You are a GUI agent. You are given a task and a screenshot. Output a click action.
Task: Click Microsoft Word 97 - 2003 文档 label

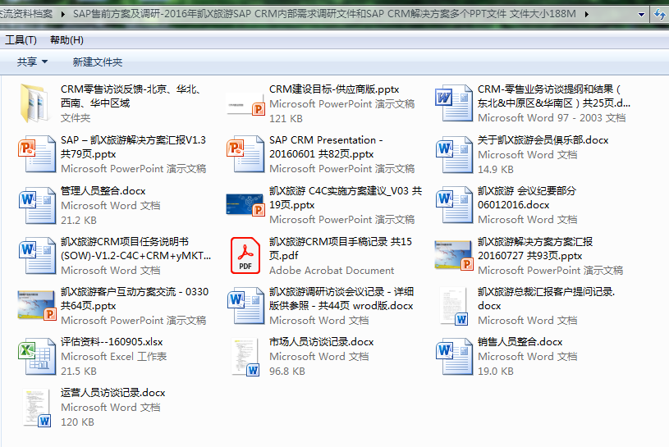tap(552, 117)
